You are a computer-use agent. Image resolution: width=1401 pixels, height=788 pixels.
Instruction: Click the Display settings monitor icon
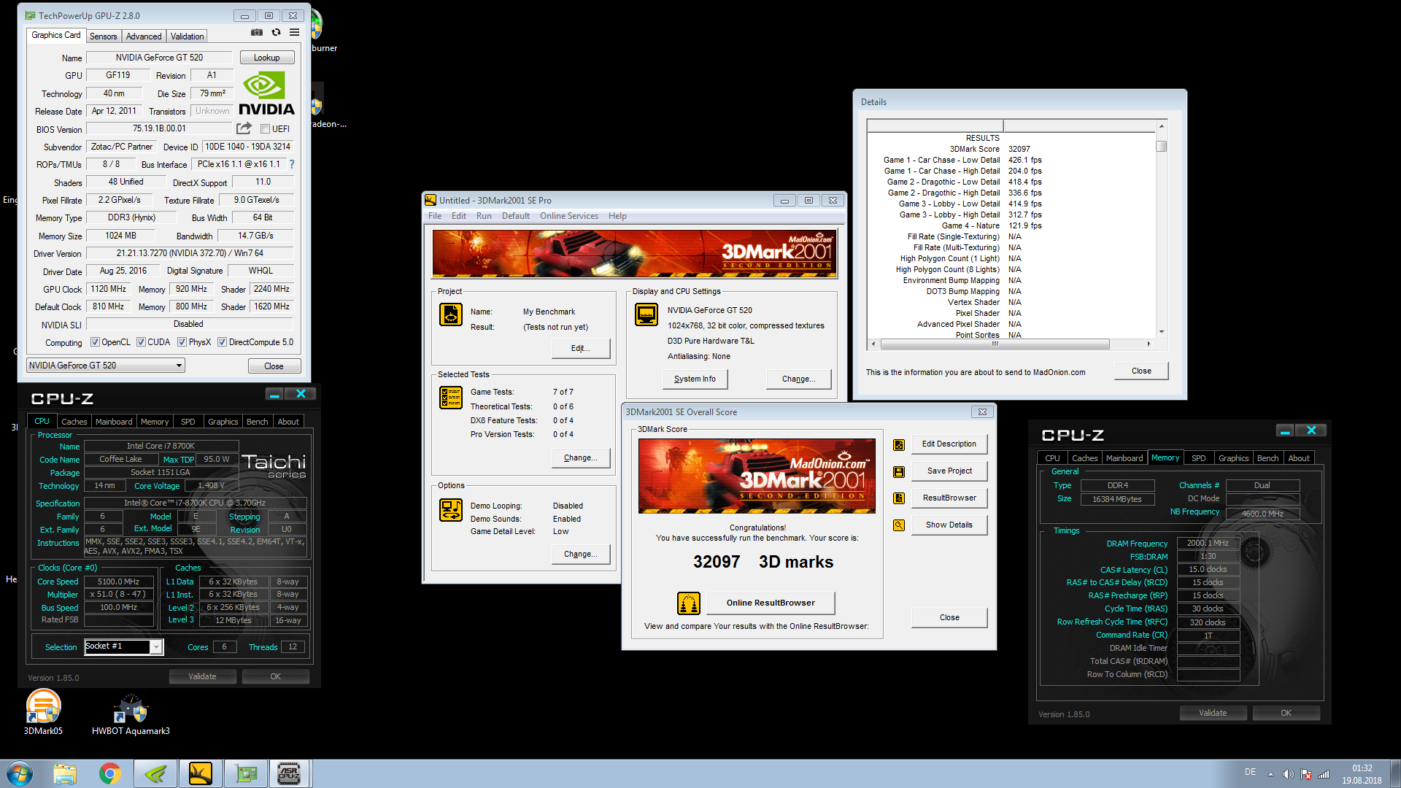click(647, 314)
